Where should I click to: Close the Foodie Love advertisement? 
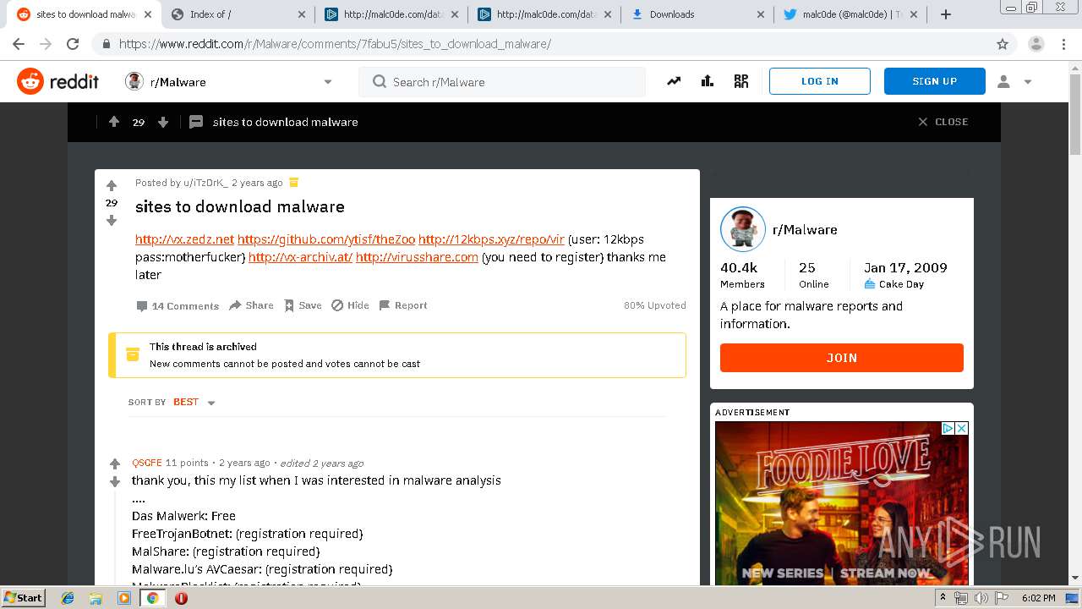[x=961, y=429]
